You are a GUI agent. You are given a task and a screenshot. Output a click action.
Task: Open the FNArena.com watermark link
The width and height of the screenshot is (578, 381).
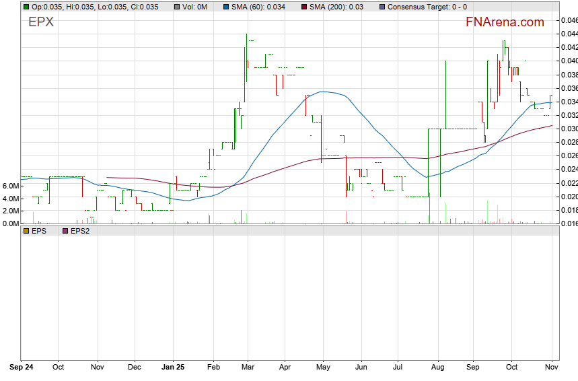click(x=505, y=22)
